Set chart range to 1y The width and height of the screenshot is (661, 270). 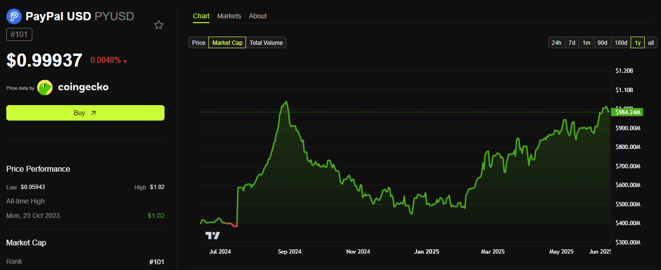[x=638, y=43]
